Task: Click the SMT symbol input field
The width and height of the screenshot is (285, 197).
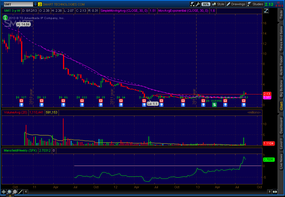Action: (17, 4)
